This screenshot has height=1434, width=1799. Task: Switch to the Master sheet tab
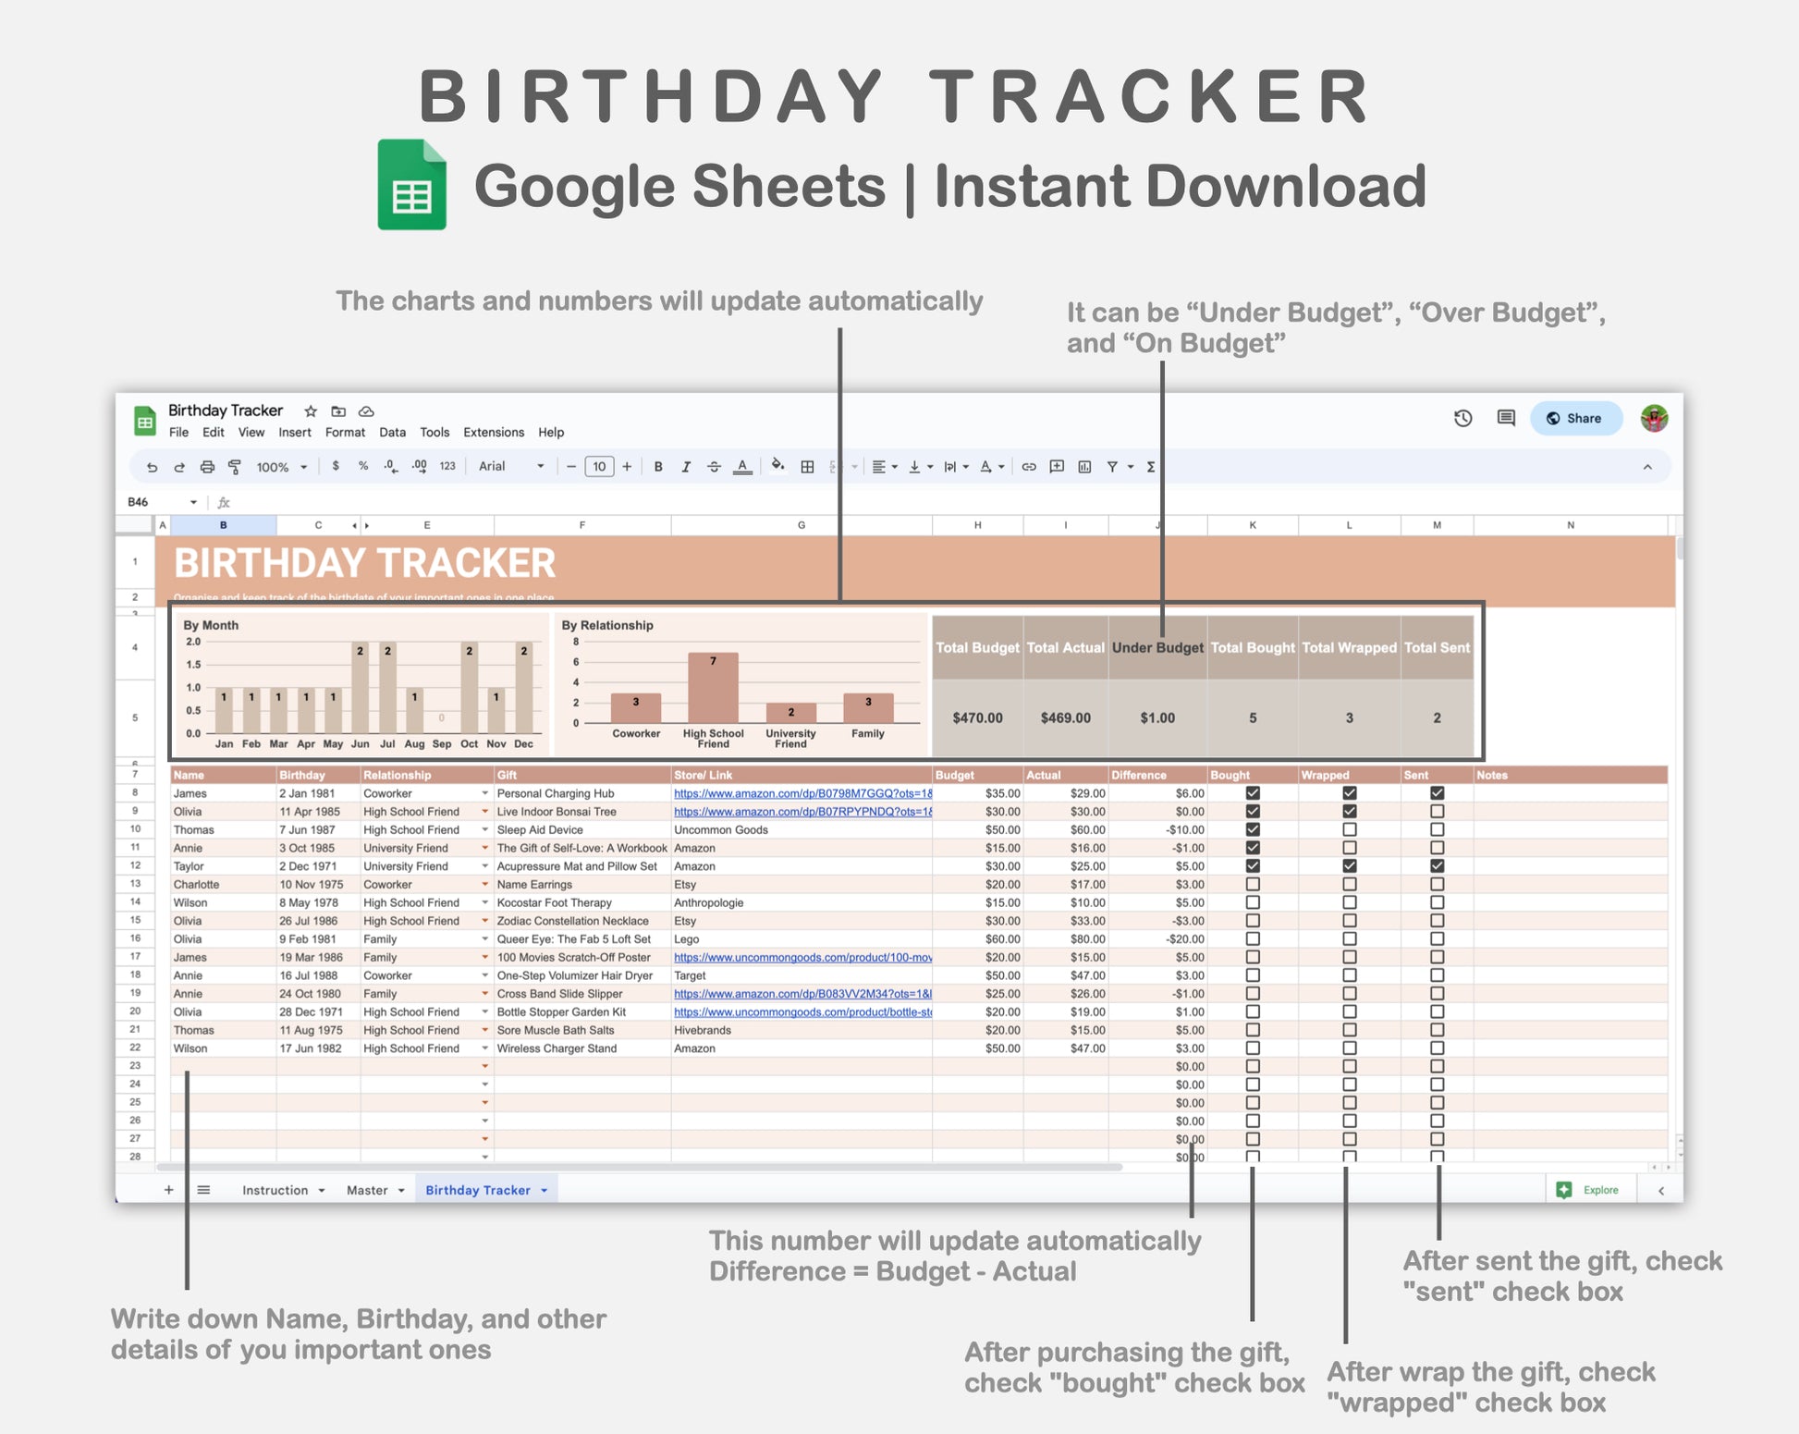tap(367, 1190)
